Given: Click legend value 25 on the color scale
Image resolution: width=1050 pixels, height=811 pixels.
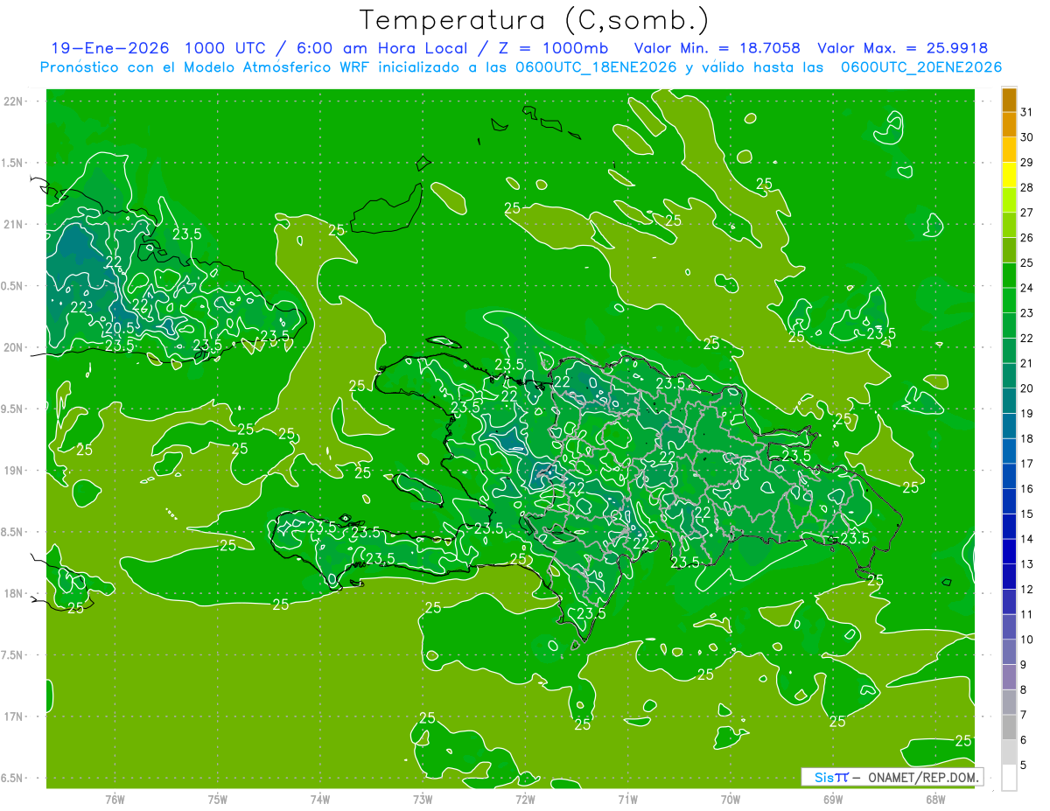Looking at the screenshot, I should [1027, 263].
